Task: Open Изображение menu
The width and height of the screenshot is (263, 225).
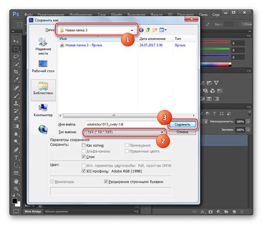Action: pyautogui.click(x=81, y=14)
